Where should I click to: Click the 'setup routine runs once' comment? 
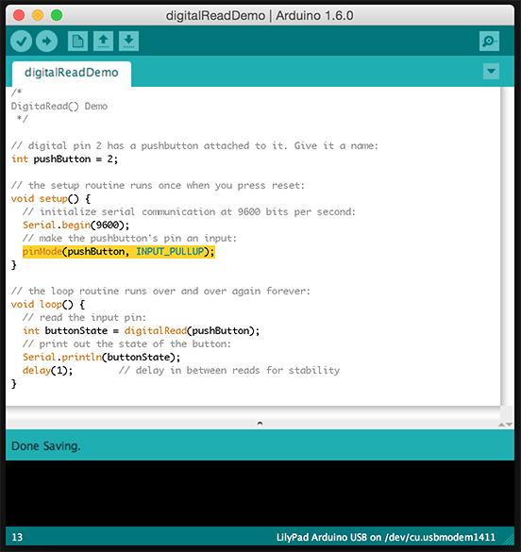coord(158,186)
